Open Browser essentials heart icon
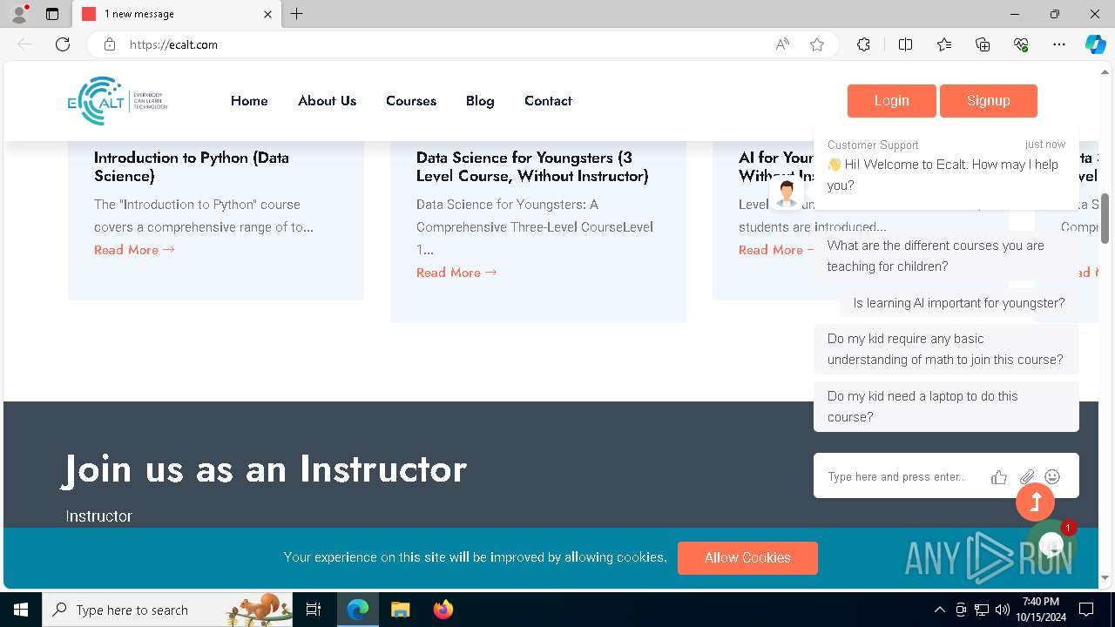The width and height of the screenshot is (1115, 627). tap(1021, 44)
